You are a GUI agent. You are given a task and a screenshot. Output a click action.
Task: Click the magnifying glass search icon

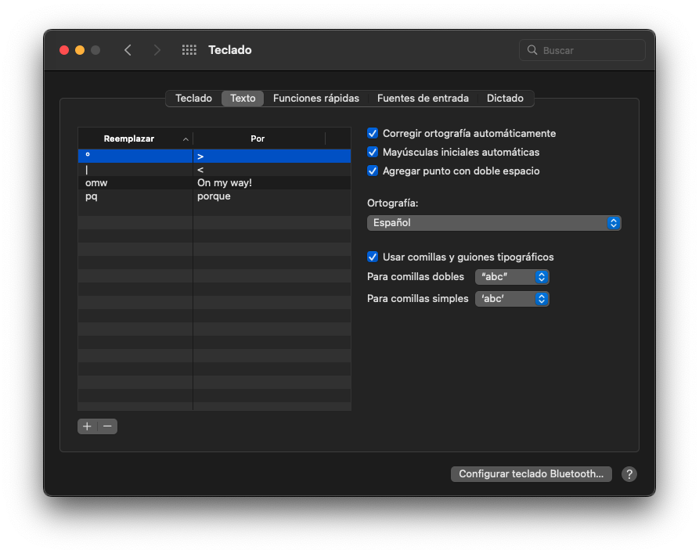533,50
